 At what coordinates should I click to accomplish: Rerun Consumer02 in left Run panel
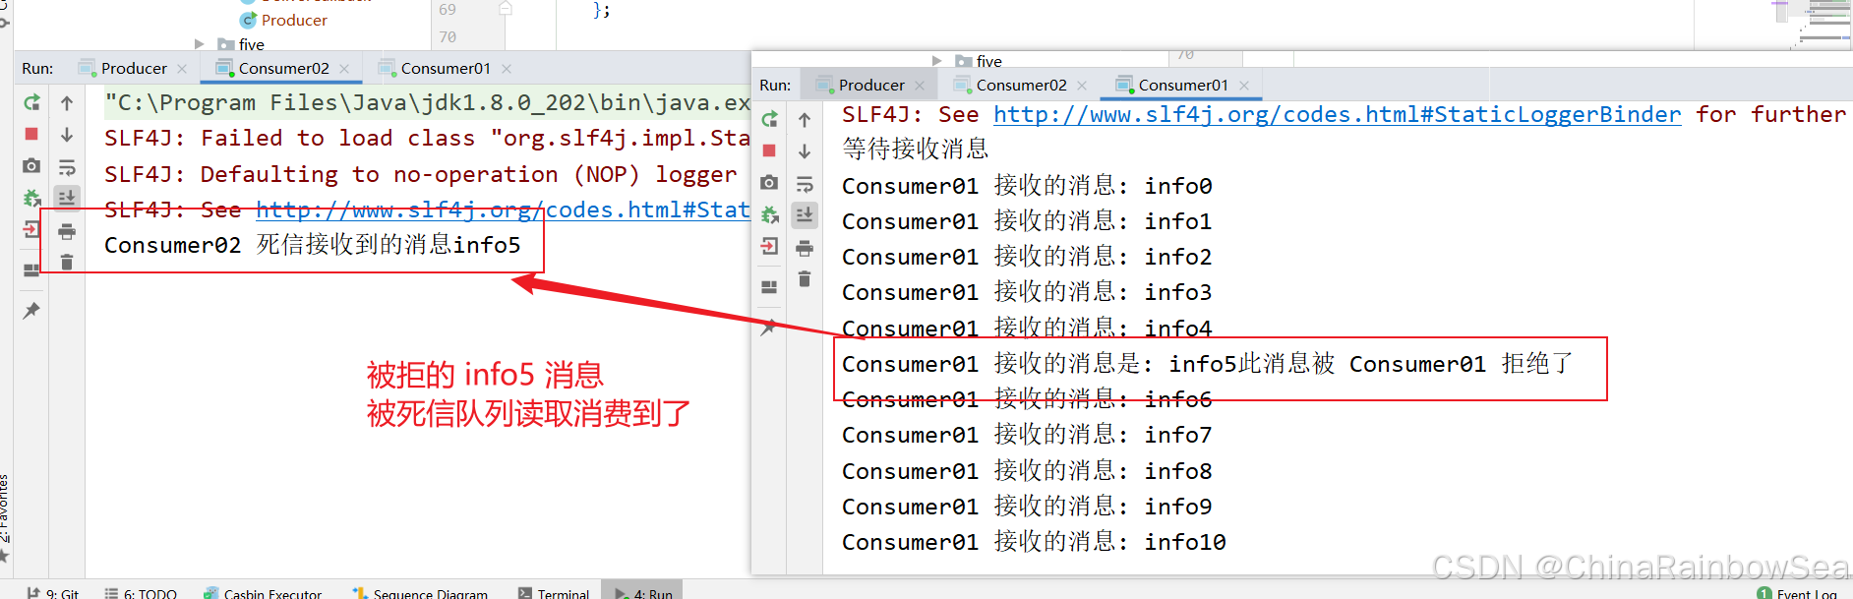(31, 102)
